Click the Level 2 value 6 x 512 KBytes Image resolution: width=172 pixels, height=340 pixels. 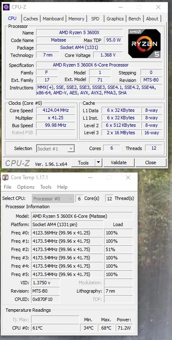(x=121, y=126)
